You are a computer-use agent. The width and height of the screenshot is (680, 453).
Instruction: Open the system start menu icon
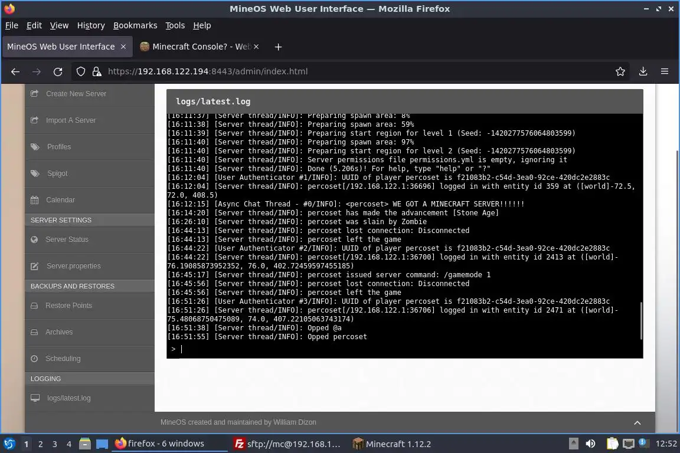point(9,444)
